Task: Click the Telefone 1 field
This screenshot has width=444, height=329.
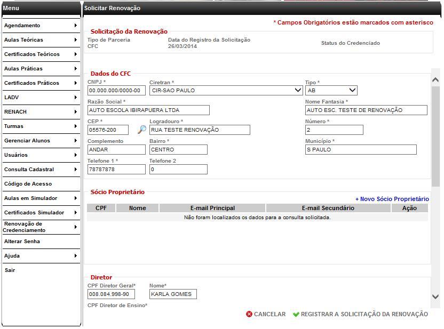Action: [116, 170]
